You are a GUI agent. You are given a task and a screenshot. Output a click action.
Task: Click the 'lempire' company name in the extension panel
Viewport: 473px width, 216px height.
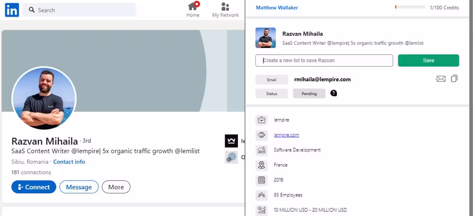[281, 120]
